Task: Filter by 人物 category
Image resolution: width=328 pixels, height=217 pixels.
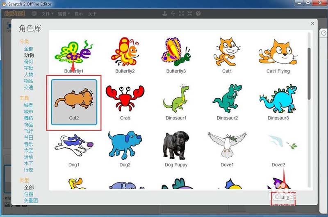Action: pos(29,75)
